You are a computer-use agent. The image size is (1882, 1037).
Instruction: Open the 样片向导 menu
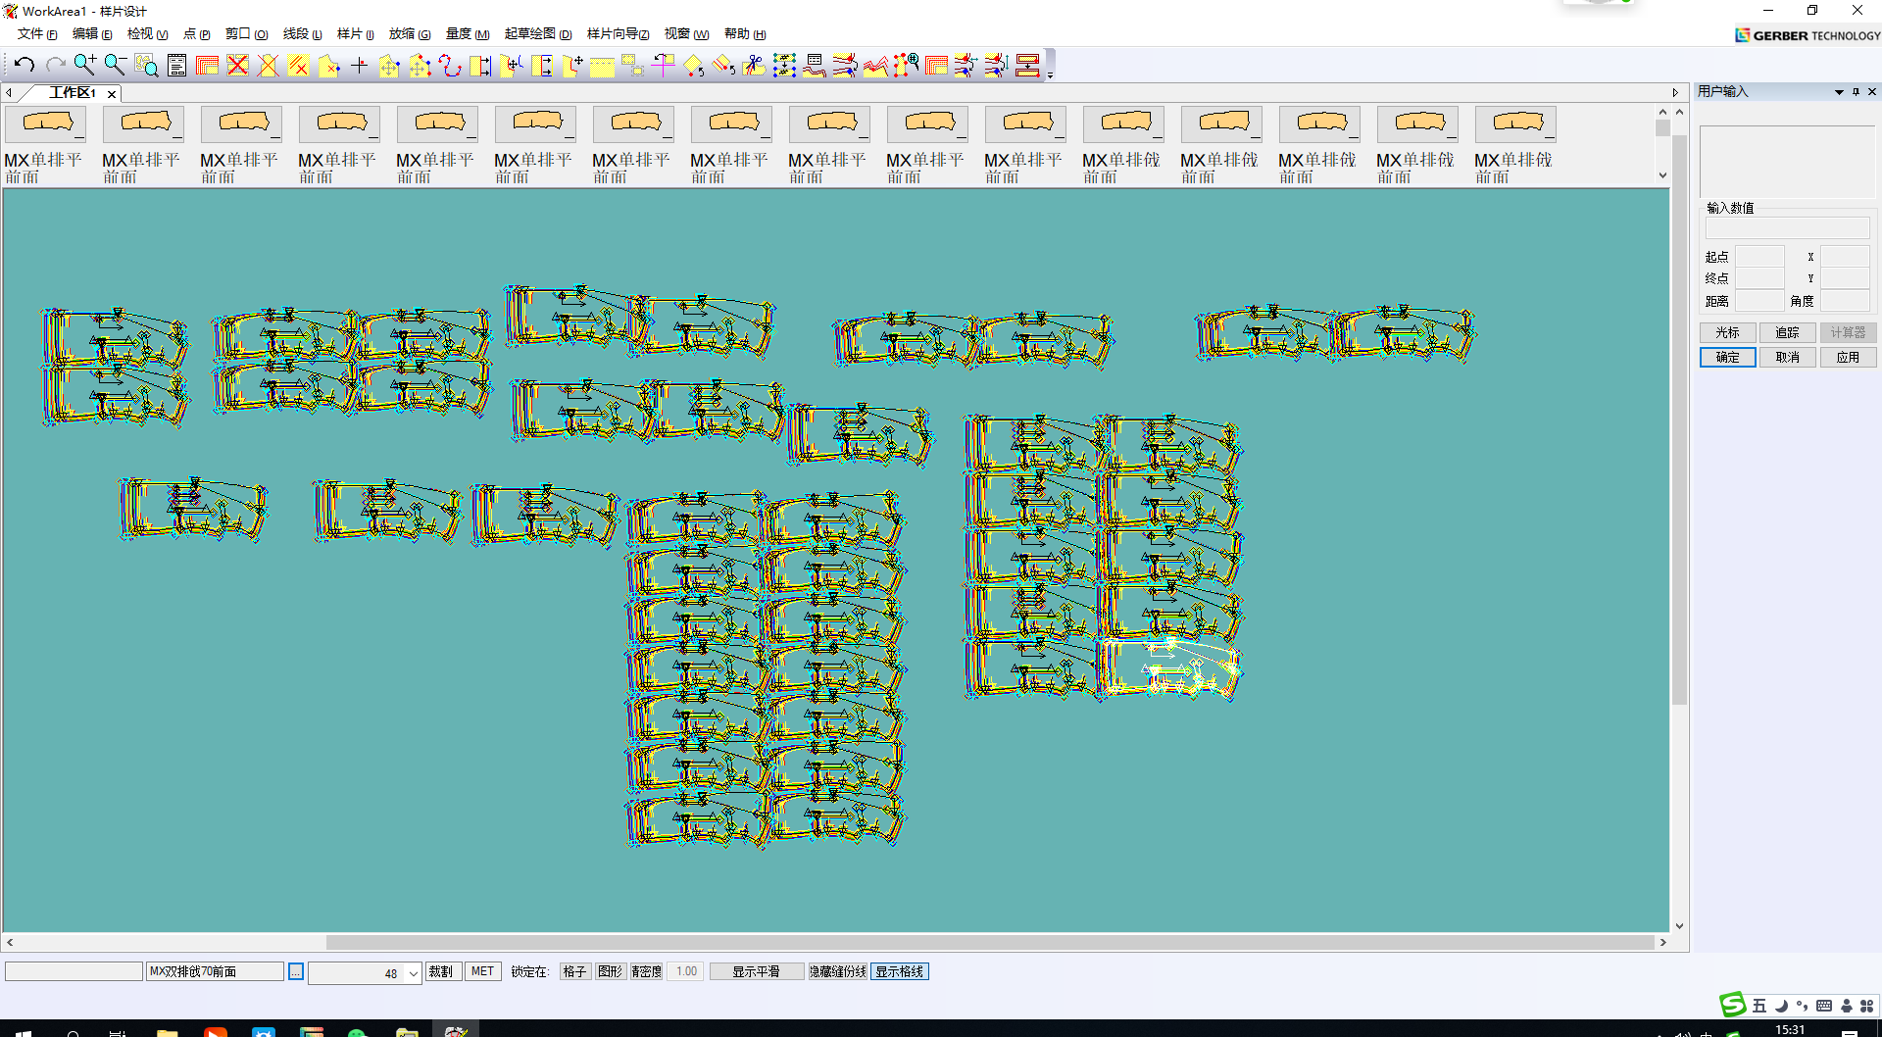[618, 34]
